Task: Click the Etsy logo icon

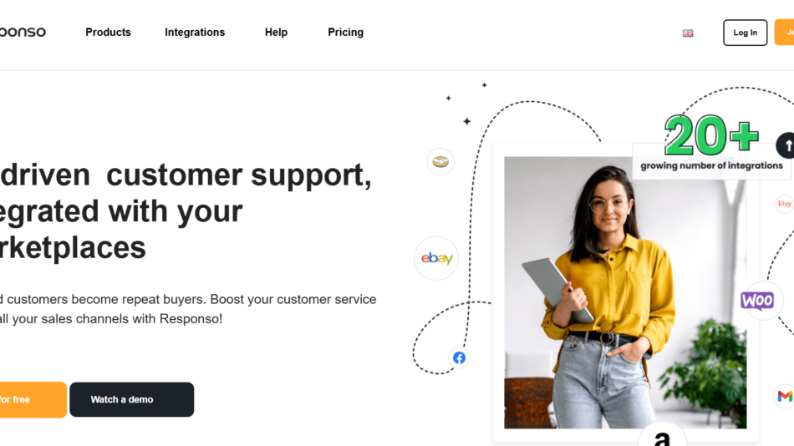Action: 784,204
